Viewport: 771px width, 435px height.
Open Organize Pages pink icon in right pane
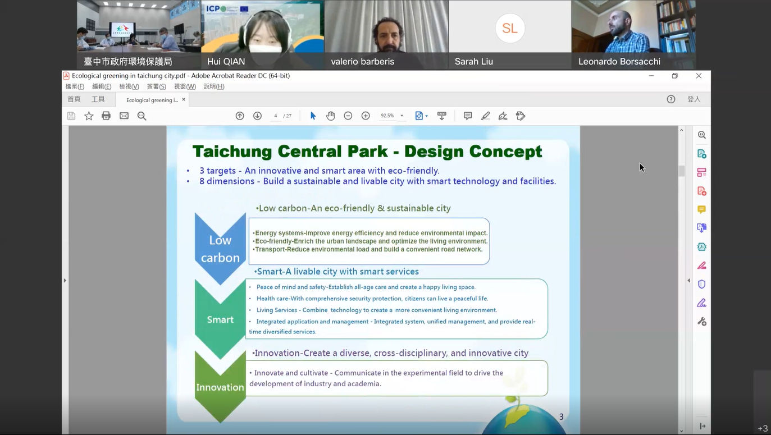tap(702, 172)
